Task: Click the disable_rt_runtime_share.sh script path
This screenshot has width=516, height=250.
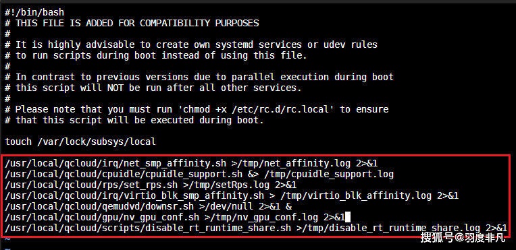Action: coord(148,228)
